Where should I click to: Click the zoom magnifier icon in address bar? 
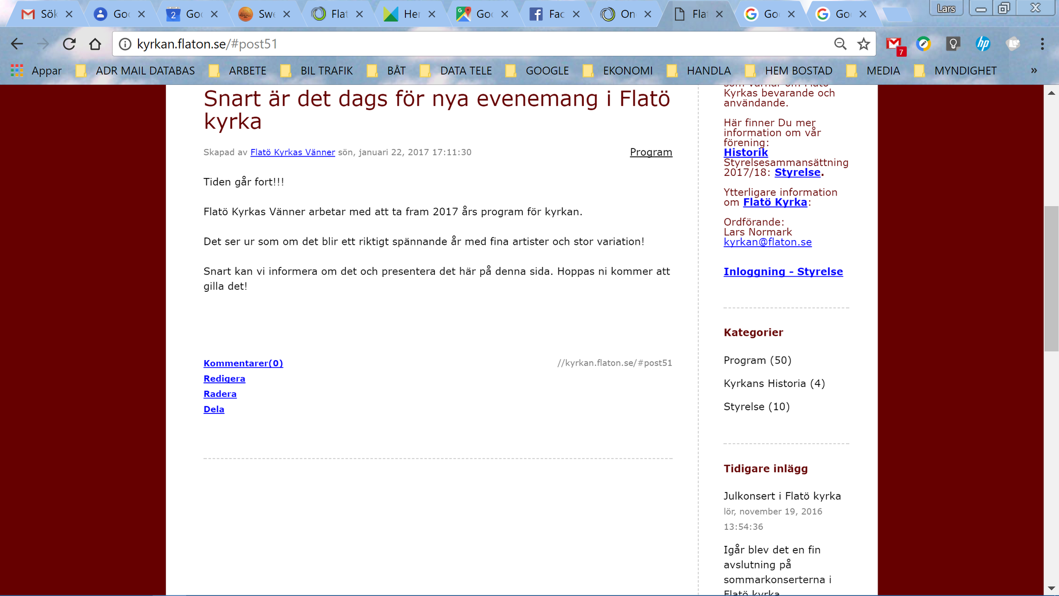point(840,44)
